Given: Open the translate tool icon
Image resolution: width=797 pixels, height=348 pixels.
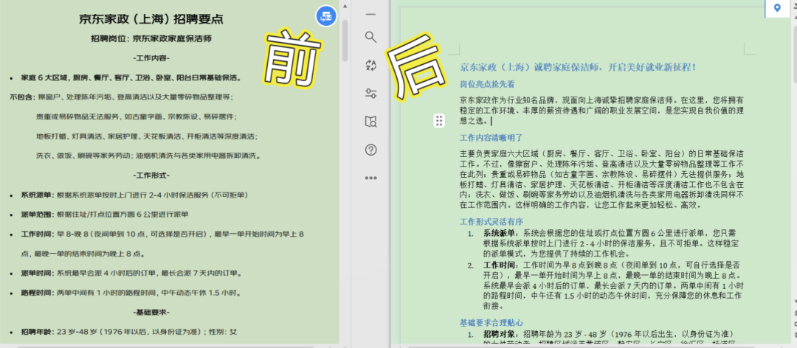Looking at the screenshot, I should [x=370, y=65].
